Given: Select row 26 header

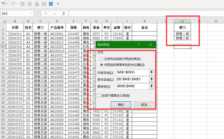Looking at the screenshot, I should [x=3, y=137].
